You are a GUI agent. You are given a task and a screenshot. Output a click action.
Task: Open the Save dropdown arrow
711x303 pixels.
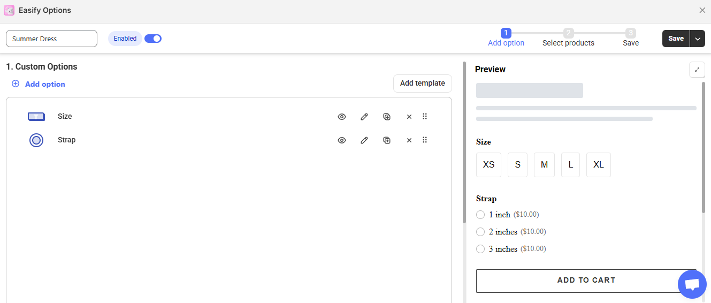click(x=698, y=39)
